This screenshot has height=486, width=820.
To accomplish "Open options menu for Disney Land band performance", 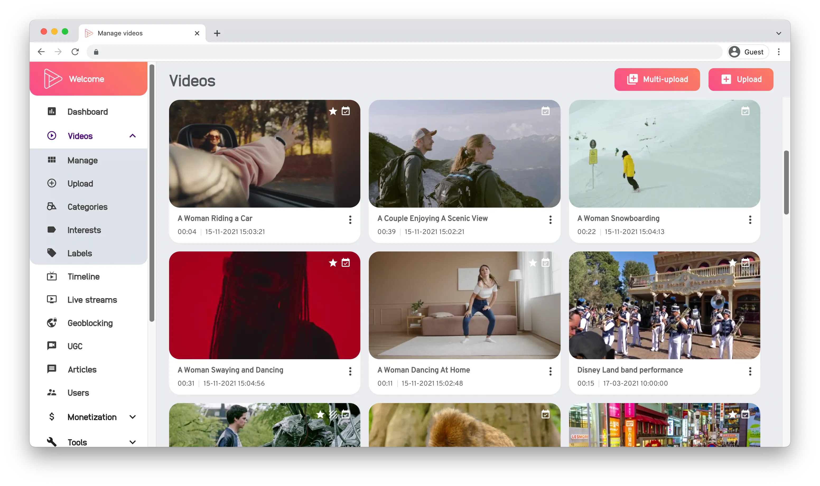I will pos(750,371).
